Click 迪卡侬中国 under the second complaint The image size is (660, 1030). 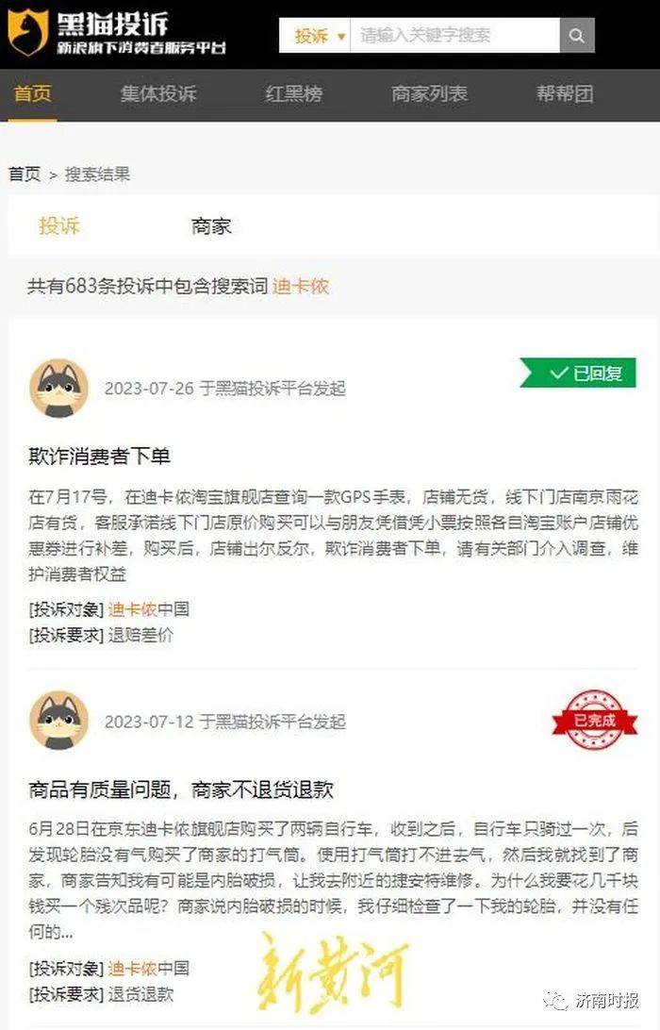click(x=148, y=969)
